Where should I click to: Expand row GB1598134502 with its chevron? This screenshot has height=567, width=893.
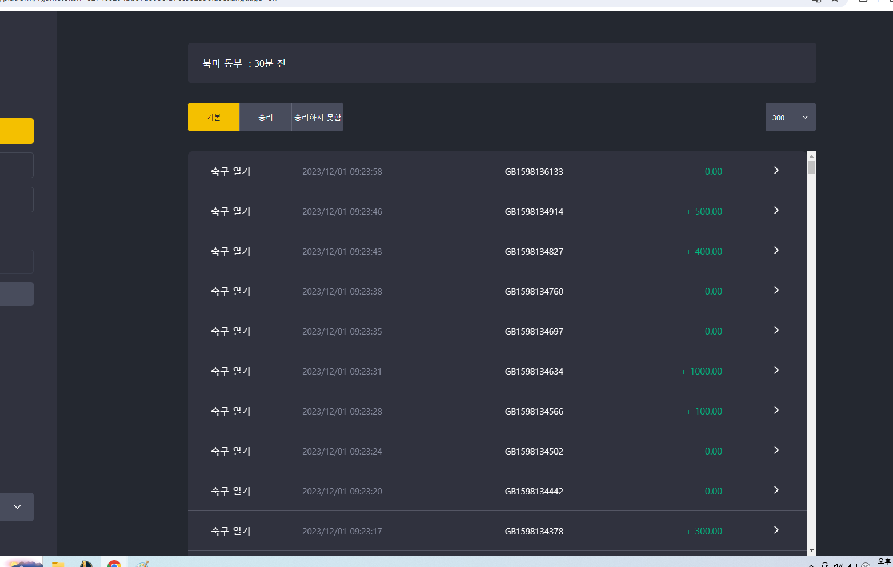click(x=776, y=450)
